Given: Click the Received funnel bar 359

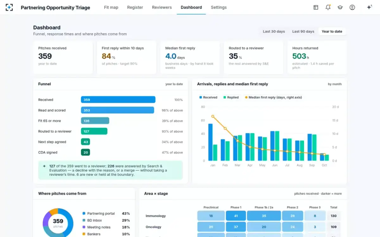Looking at the screenshot, I should pos(118,100).
